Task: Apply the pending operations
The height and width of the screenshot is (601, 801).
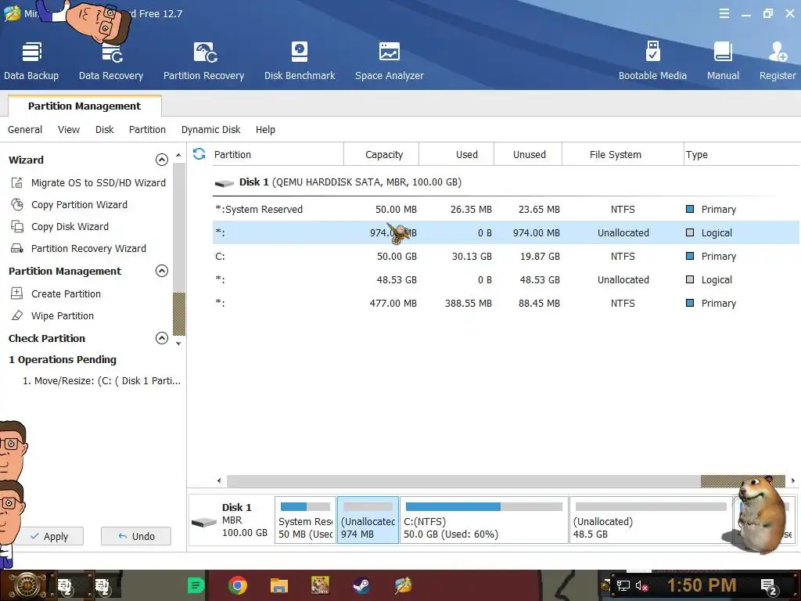Action: pos(48,536)
